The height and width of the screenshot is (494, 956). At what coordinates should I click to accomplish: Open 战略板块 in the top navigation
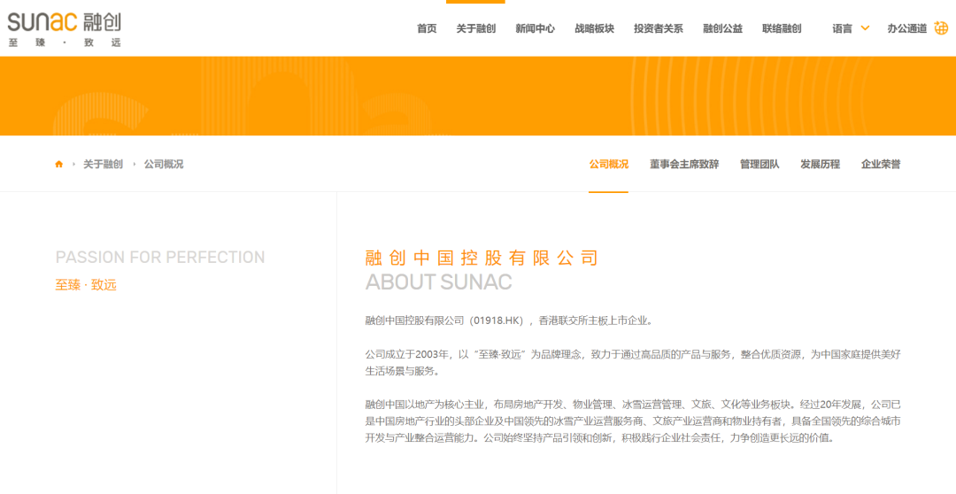coord(594,28)
